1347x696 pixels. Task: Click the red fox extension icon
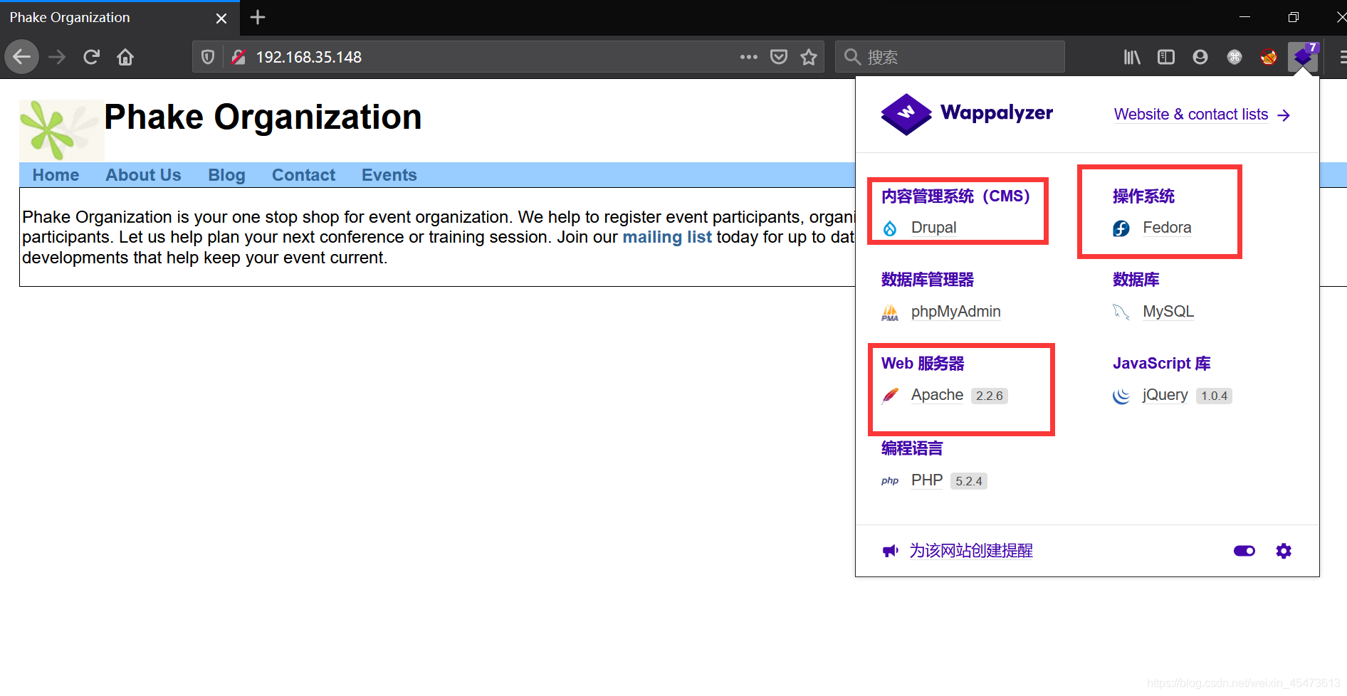point(1269,57)
